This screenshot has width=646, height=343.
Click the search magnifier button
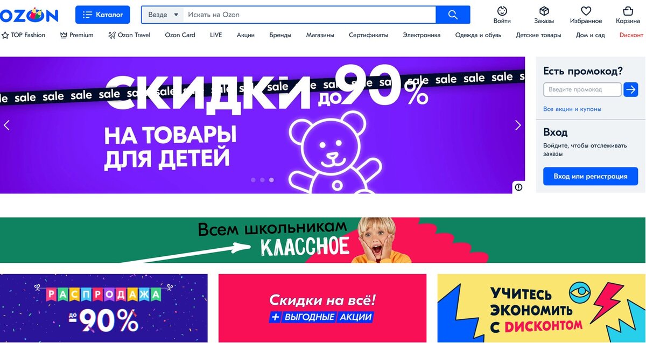(453, 15)
